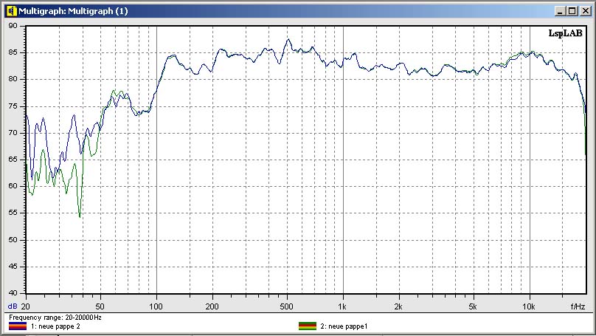Image resolution: width=596 pixels, height=336 pixels.
Task: Click the 55 dB axis label
Action: [13, 213]
